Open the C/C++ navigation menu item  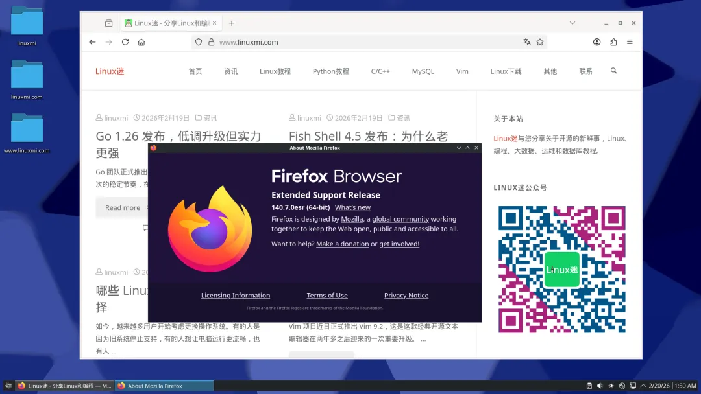click(x=380, y=71)
